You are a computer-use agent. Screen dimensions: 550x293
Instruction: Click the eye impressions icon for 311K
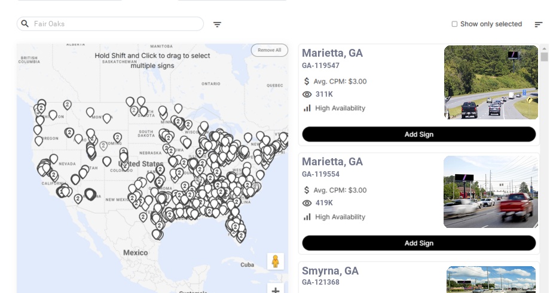pos(307,94)
